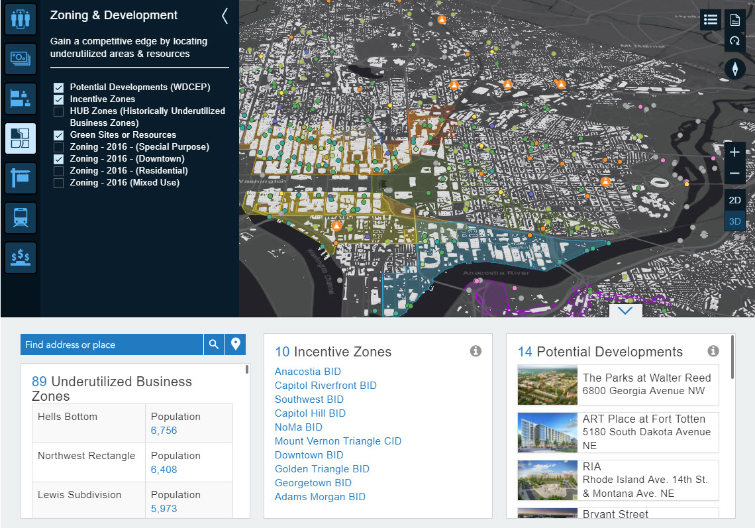
Task: Enable the HUB Zones layer checkbox
Action: pyautogui.click(x=59, y=111)
